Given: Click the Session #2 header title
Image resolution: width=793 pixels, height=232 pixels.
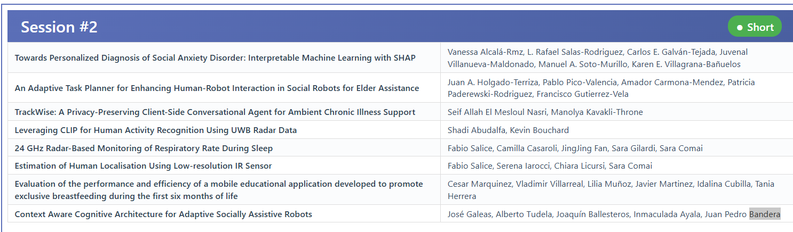Looking at the screenshot, I should [59, 27].
